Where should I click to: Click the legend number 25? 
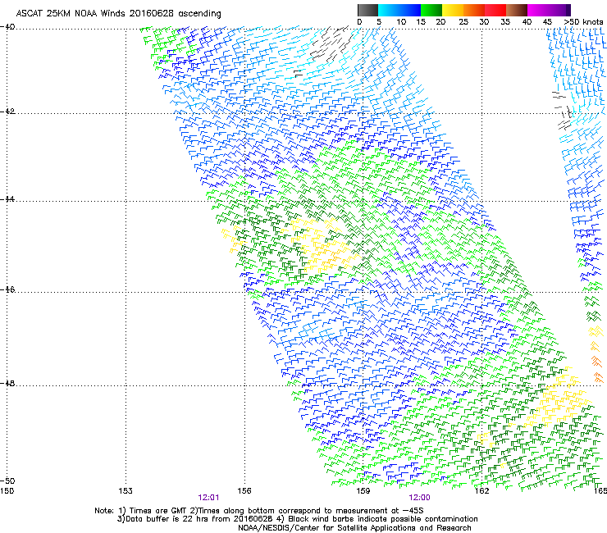point(463,21)
